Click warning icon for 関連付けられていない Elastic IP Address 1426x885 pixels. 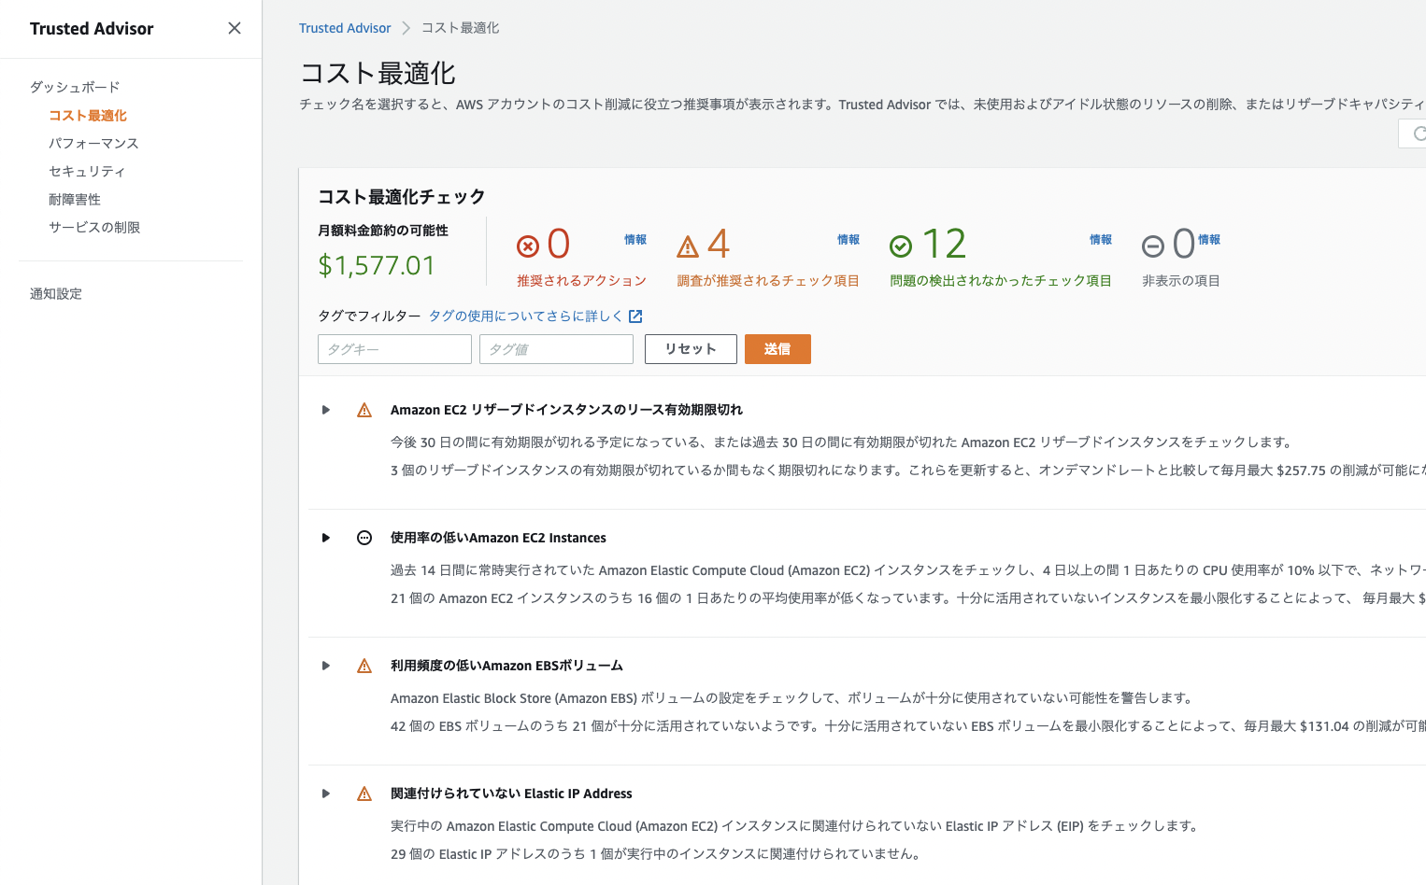tap(364, 794)
